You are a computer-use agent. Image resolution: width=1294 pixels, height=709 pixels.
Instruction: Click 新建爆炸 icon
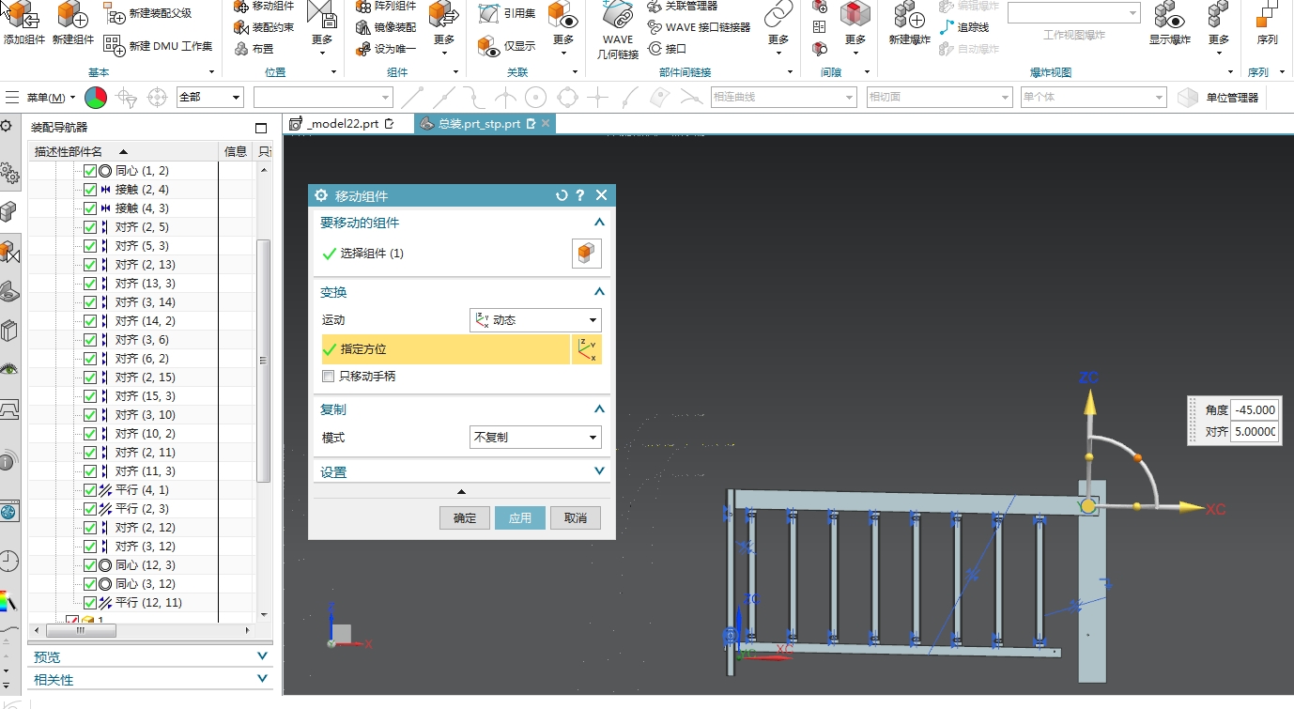point(909,23)
